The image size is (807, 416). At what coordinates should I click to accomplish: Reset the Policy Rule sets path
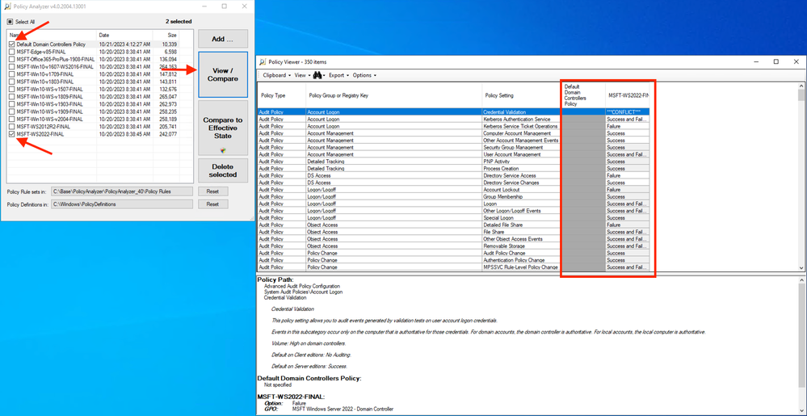(213, 191)
